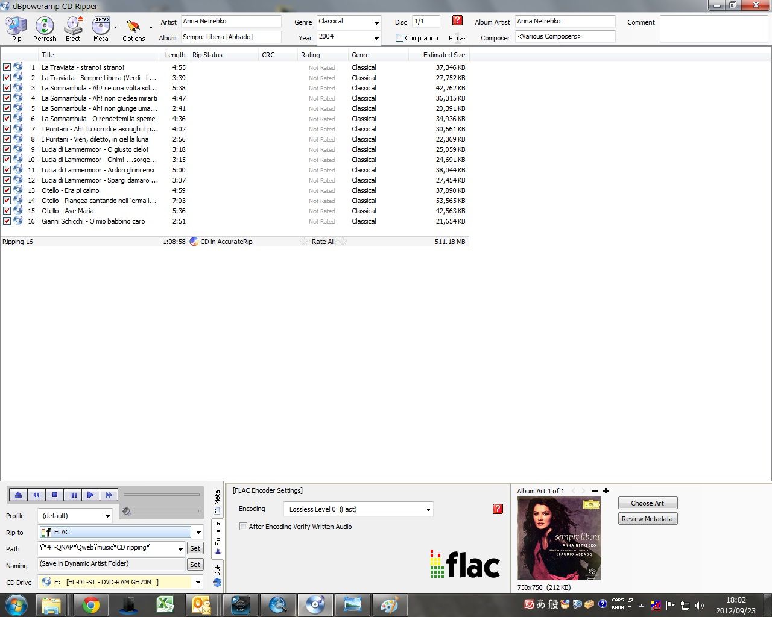Click Rate All in the status row
The height and width of the screenshot is (617, 772).
[323, 242]
